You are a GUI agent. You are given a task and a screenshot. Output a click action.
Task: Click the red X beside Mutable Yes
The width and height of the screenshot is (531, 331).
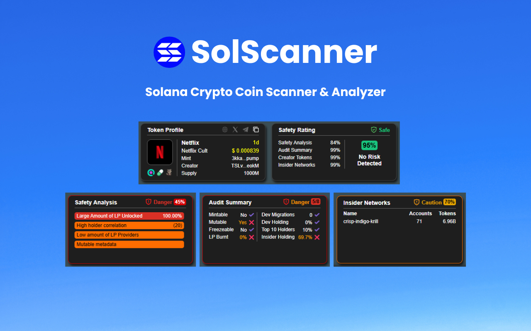(252, 222)
